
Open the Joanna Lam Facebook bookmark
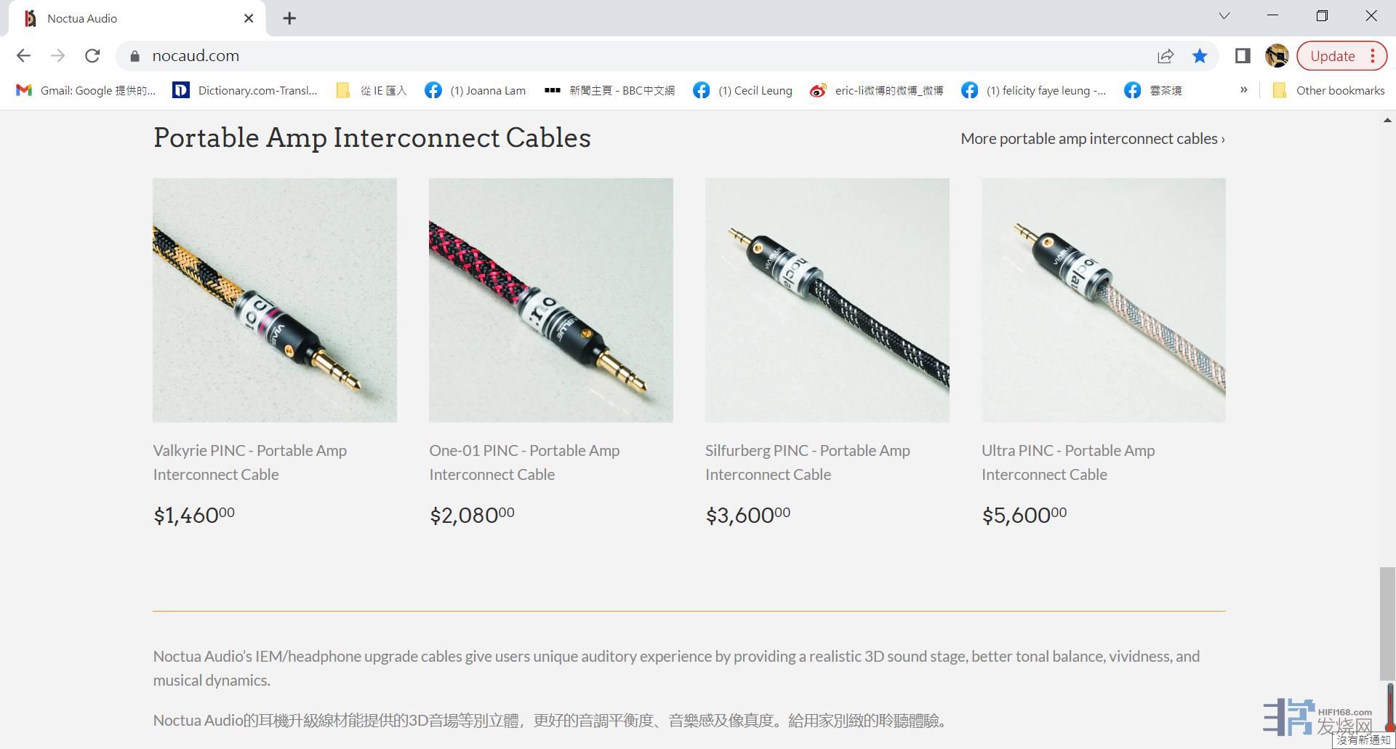coord(476,90)
